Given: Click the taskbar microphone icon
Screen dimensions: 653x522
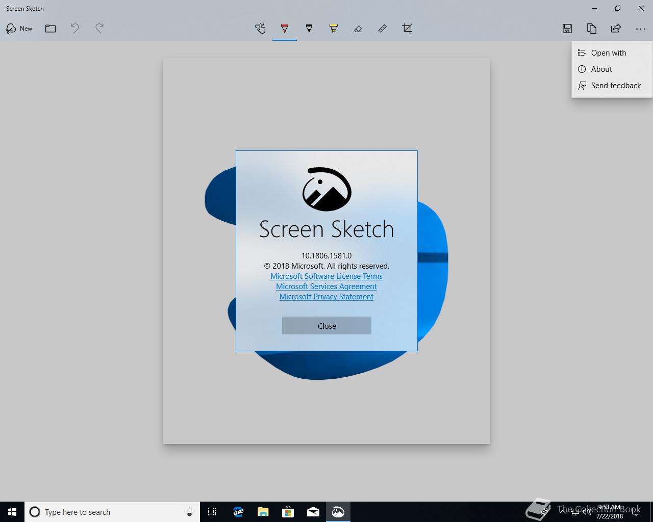Looking at the screenshot, I should tap(189, 512).
